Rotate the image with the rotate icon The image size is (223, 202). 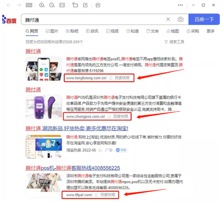75,5
